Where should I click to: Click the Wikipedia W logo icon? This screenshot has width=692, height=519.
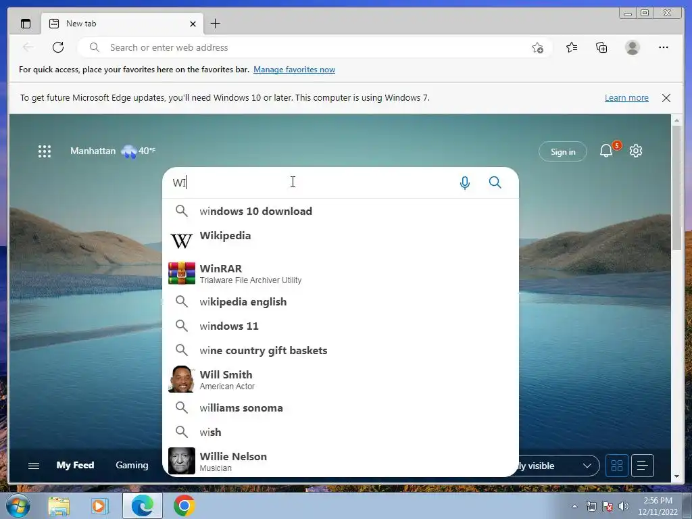pos(181,241)
